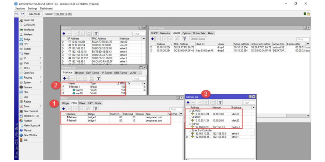Screen dimensions: 325x162
Task: Switch to Ethernet tab in Interface List
Action: 79,73
